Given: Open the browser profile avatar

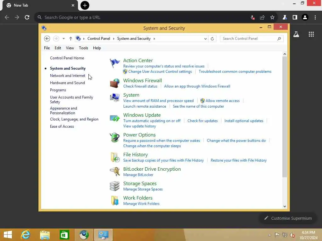Looking at the screenshot, I should pyautogui.click(x=305, y=18).
